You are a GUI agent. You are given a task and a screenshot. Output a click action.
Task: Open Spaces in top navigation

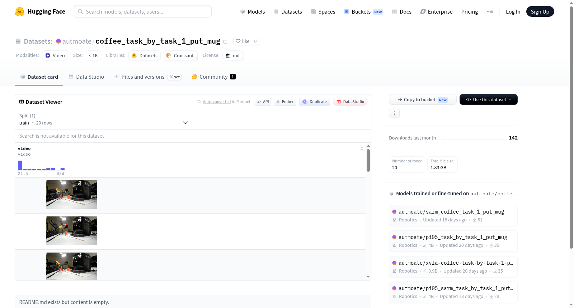pyautogui.click(x=323, y=11)
